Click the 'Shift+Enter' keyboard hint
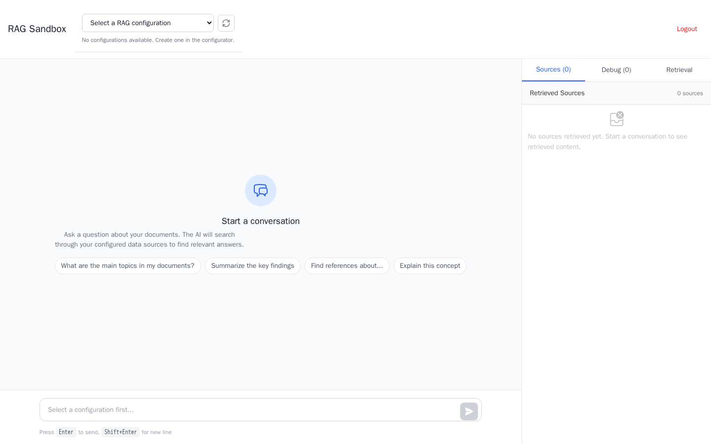The height and width of the screenshot is (444, 711). click(120, 432)
